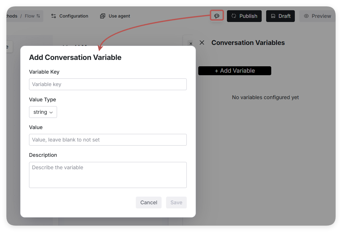Focus the Value text field
This screenshot has height=232, width=342.
(x=108, y=140)
